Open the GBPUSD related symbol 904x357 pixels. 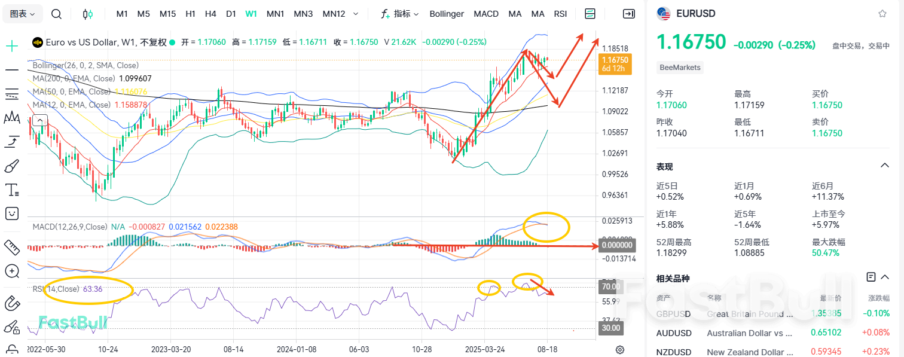(674, 313)
